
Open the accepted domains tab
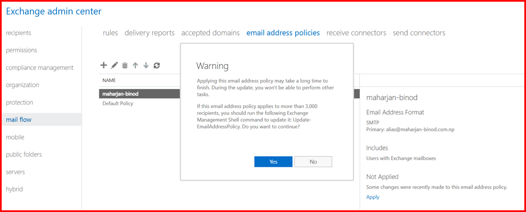point(210,33)
